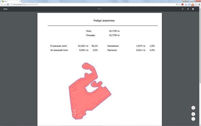Fit the PDF to page
Viewport: 201px width, 126px height.
click(193, 108)
